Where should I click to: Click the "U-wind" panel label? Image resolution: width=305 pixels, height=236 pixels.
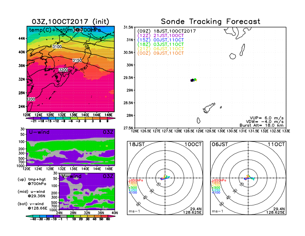point(39,132)
